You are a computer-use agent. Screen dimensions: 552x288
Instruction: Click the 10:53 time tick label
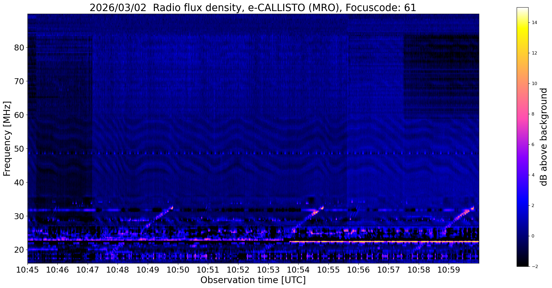click(268, 269)
